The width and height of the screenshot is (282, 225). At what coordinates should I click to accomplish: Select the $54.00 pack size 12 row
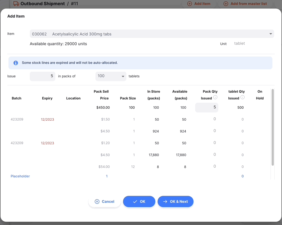click(x=138, y=166)
